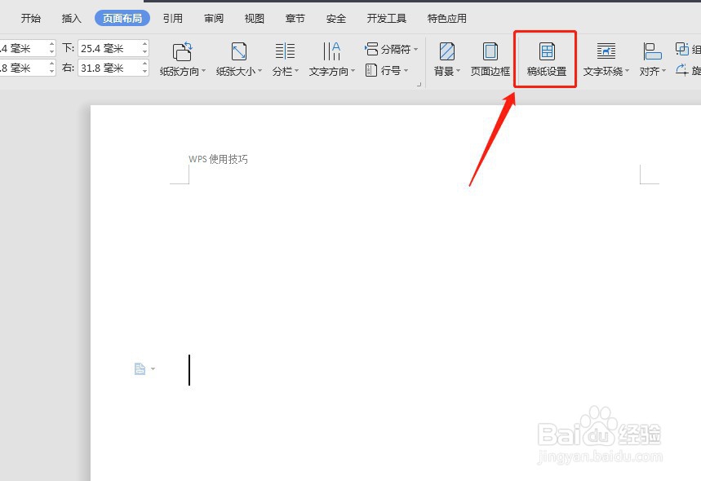
Task: Expand the 对齐 dropdown arrow
Action: click(664, 71)
